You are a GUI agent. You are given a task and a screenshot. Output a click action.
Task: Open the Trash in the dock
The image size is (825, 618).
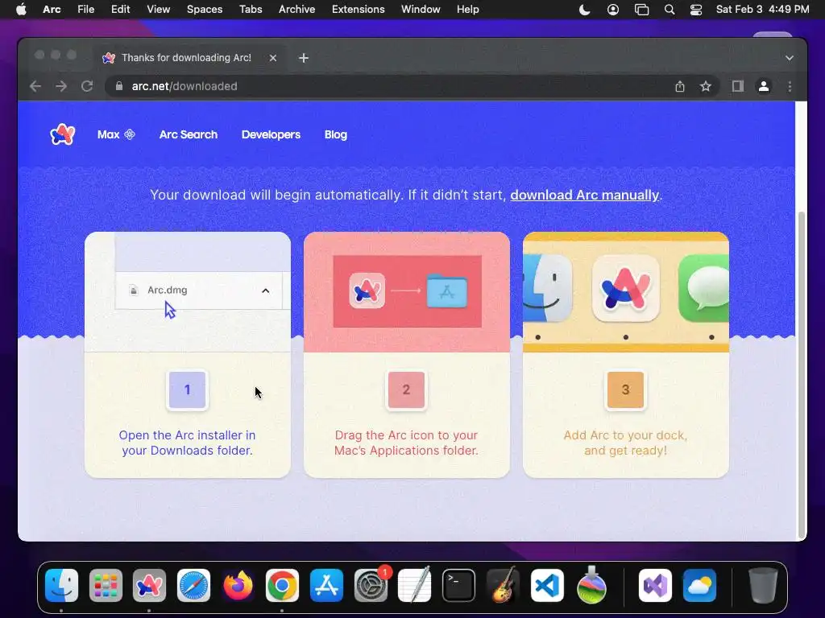pyautogui.click(x=763, y=585)
